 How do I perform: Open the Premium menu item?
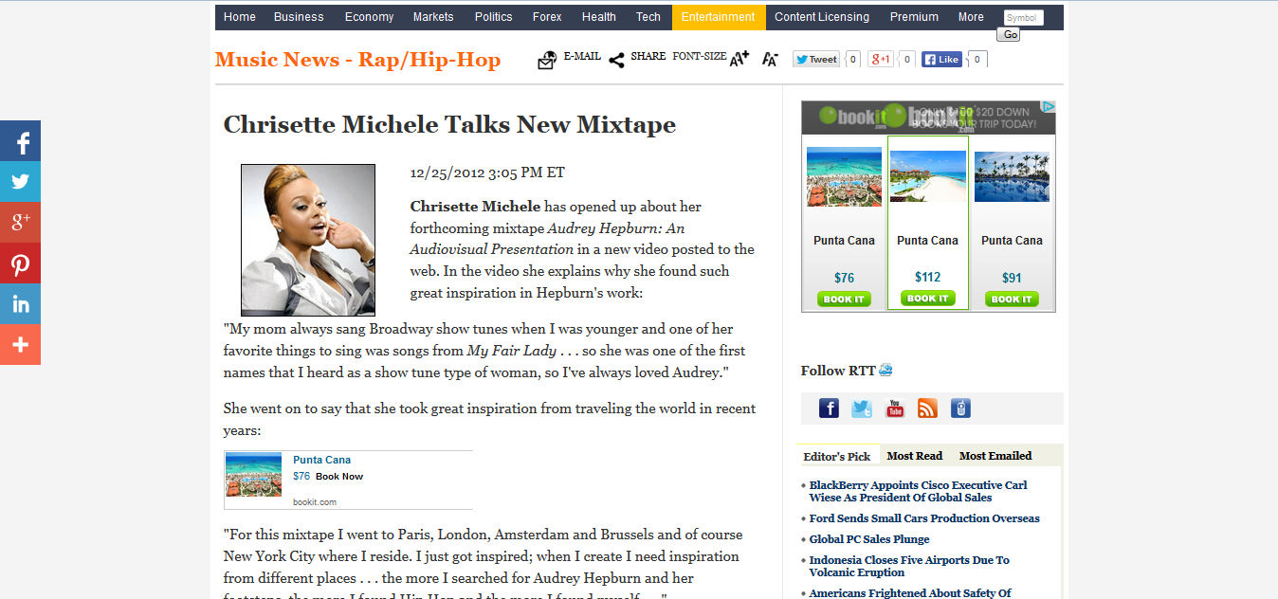[914, 17]
